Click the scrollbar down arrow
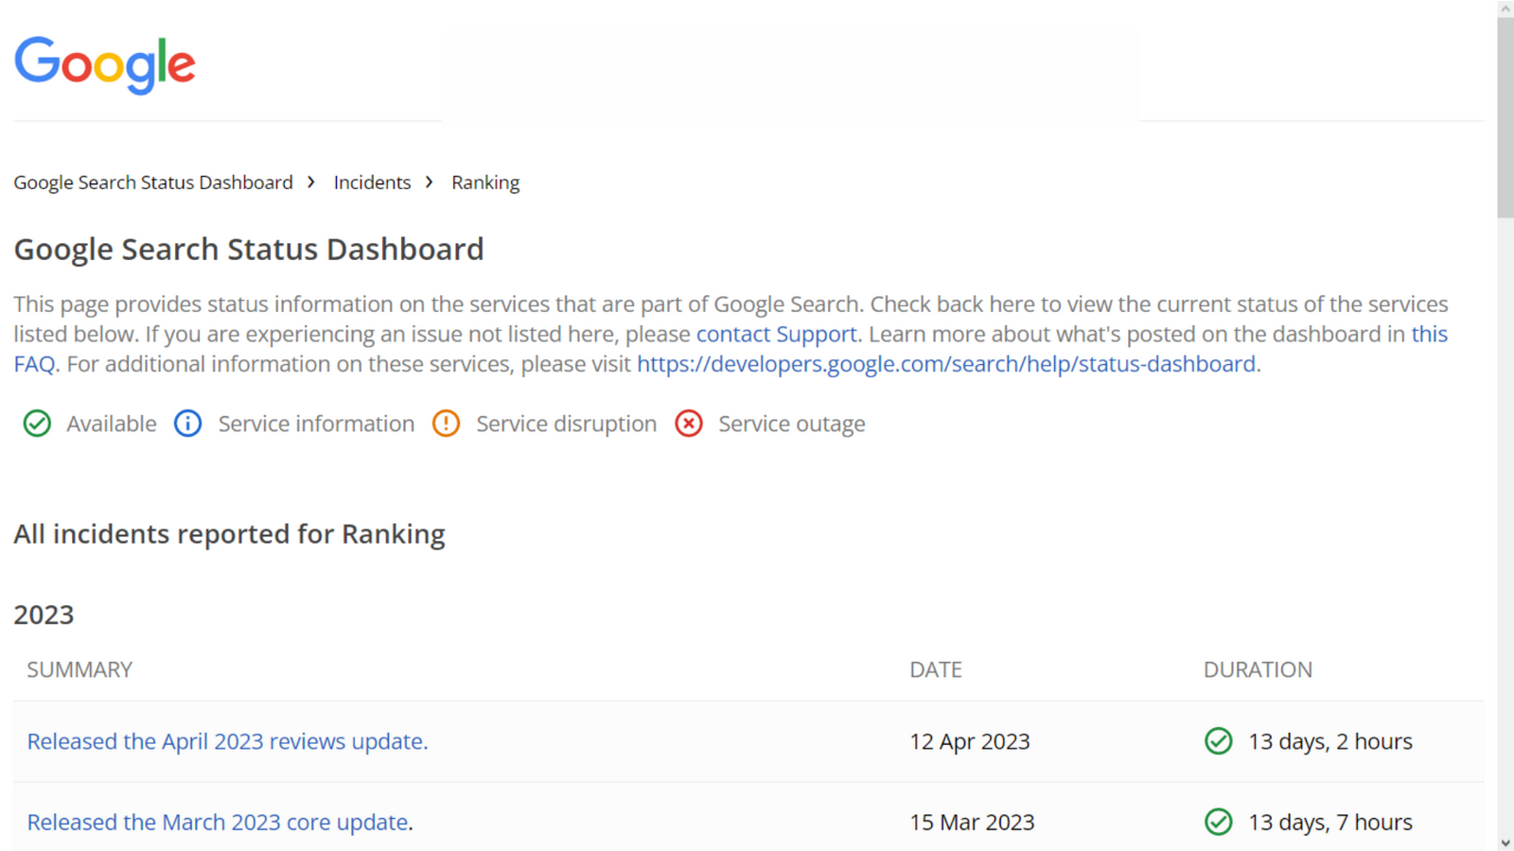This screenshot has width=1514, height=851. (x=1505, y=842)
